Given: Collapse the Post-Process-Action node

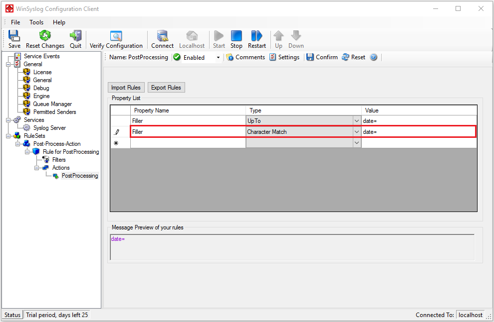Looking at the screenshot, I should pos(17,144).
